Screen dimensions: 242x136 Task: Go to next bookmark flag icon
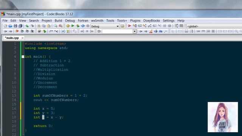point(27,31)
